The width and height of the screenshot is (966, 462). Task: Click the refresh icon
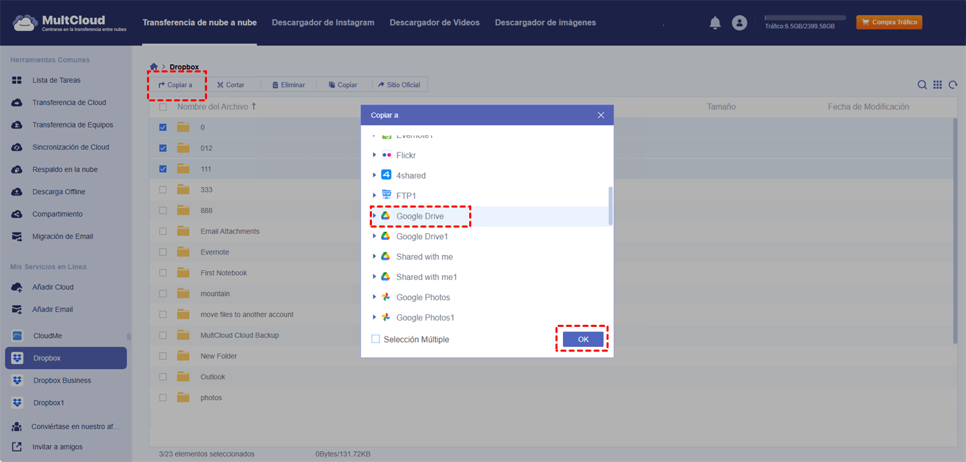pyautogui.click(x=953, y=85)
